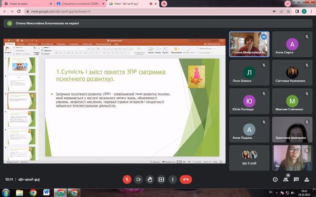This screenshot has height=197, width=316.
Task: Click the shared slide title 'Сутність і зміст поняття ЗПР'
Action: point(111,75)
